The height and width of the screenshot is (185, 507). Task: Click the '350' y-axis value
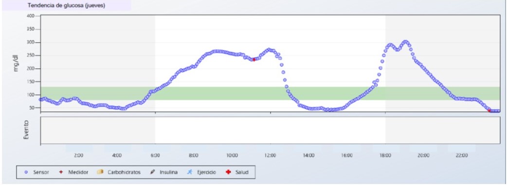click(x=31, y=29)
